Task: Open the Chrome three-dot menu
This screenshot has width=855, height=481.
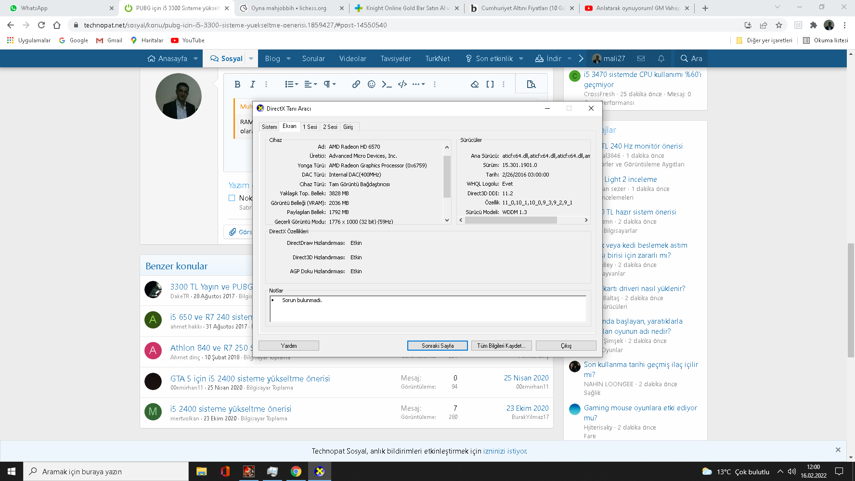Action: click(x=844, y=25)
